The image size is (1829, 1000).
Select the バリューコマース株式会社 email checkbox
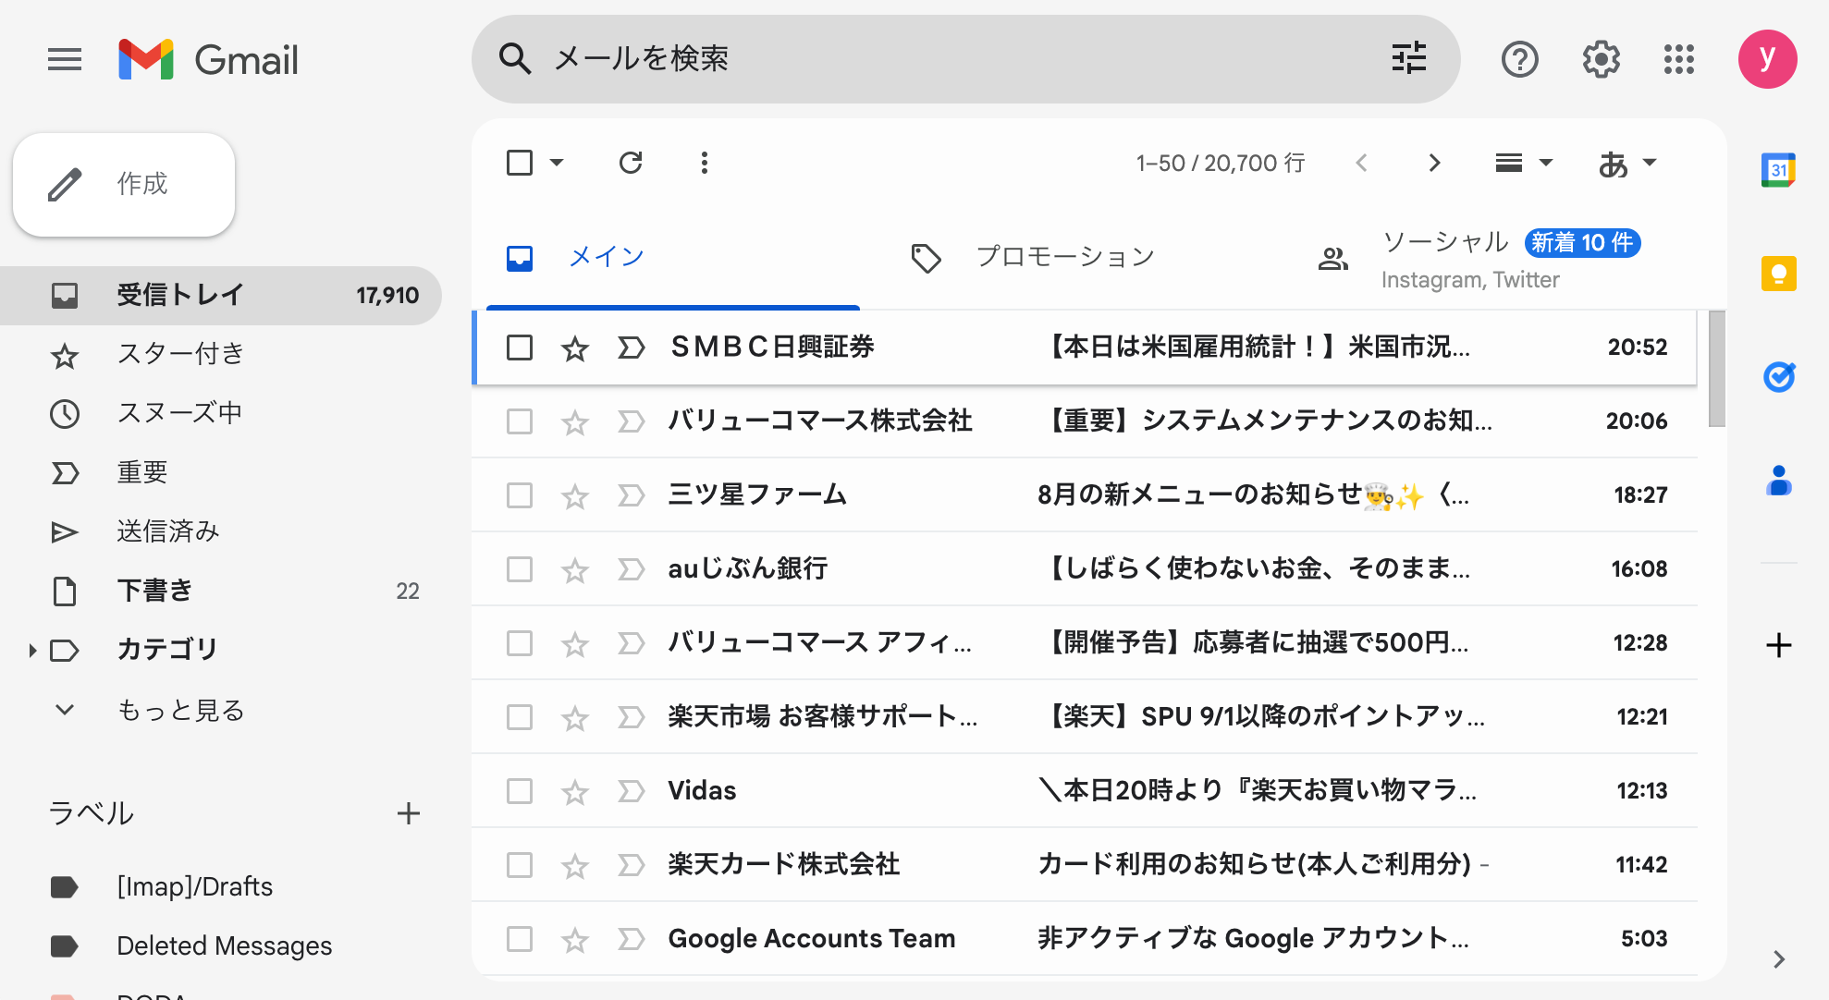coord(520,421)
